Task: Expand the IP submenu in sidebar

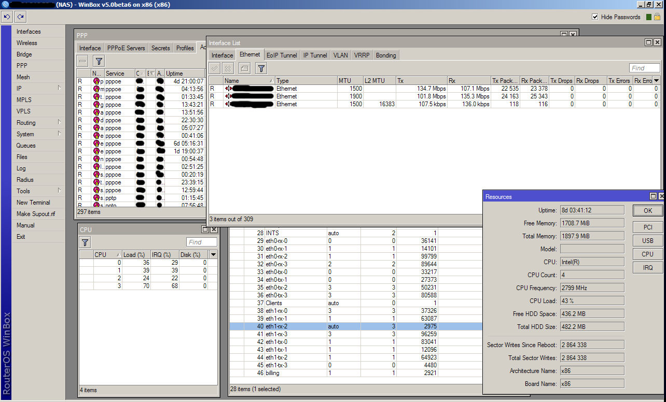Action: (60, 89)
